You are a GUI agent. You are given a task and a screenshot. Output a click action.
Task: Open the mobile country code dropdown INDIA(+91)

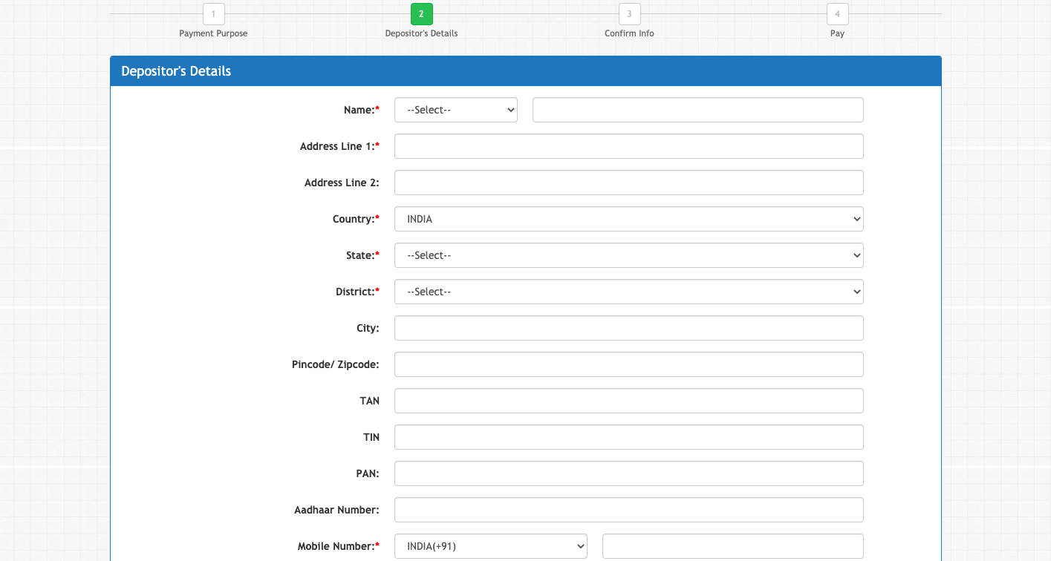tap(491, 546)
